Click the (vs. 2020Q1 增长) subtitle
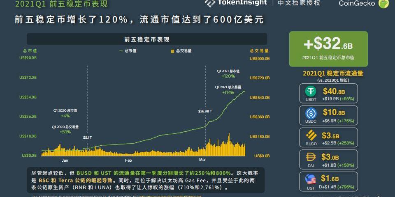The width and height of the screenshot is (395, 197). click(333, 80)
